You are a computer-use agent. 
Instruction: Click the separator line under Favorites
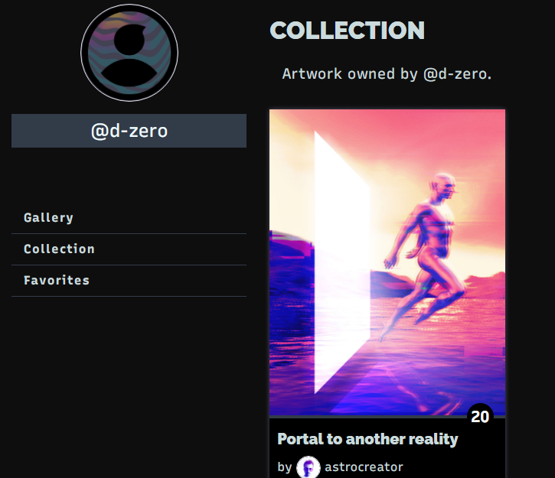(129, 296)
